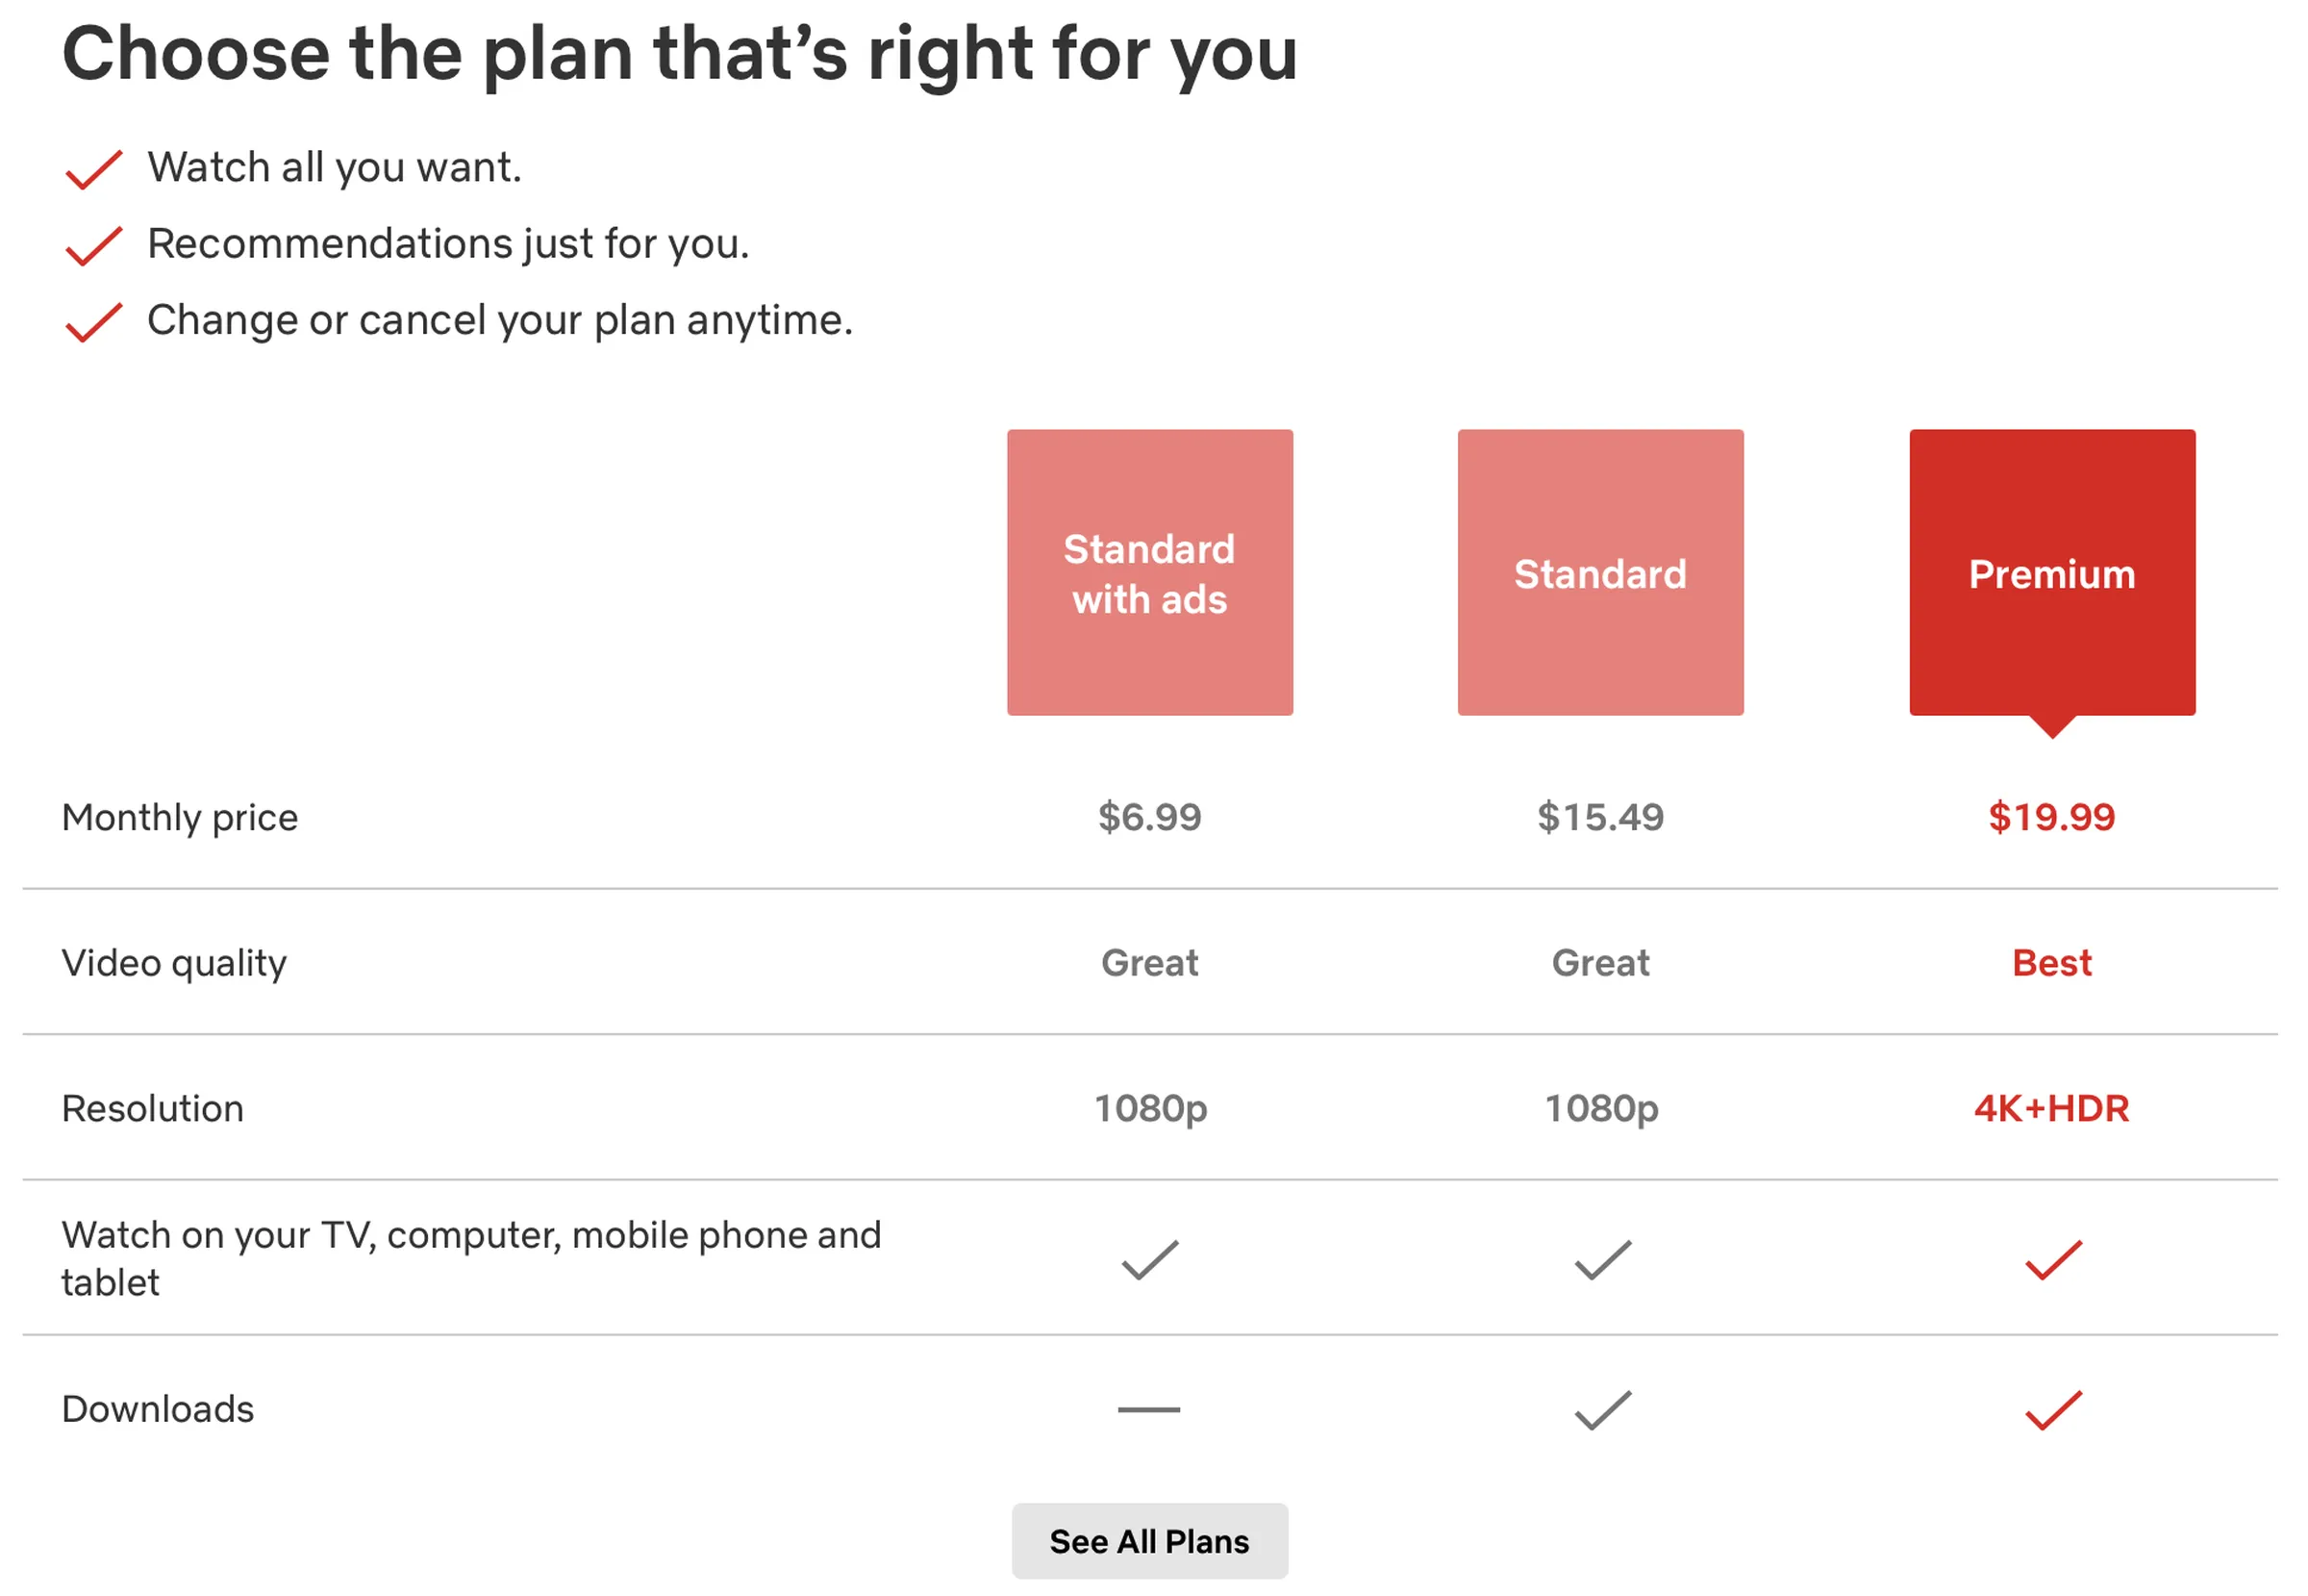Viewport: 2308px width, 1596px height.
Task: Click the Best video quality label
Action: click(x=2052, y=962)
